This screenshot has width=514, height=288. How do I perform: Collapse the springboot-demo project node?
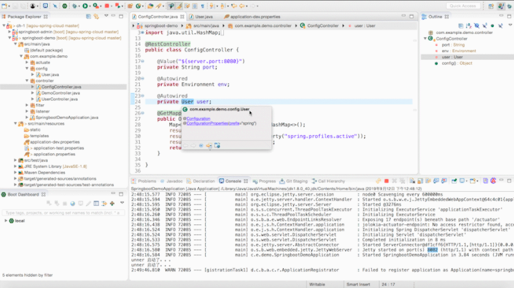10,38
